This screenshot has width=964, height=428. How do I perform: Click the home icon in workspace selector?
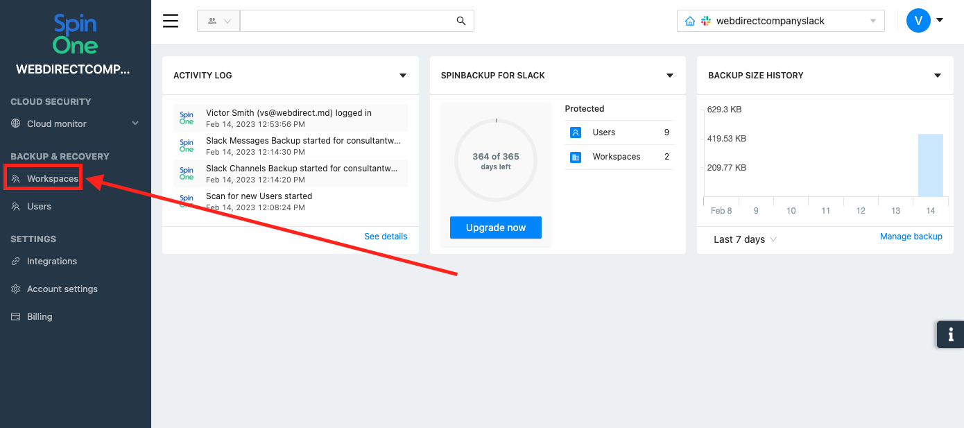click(689, 21)
